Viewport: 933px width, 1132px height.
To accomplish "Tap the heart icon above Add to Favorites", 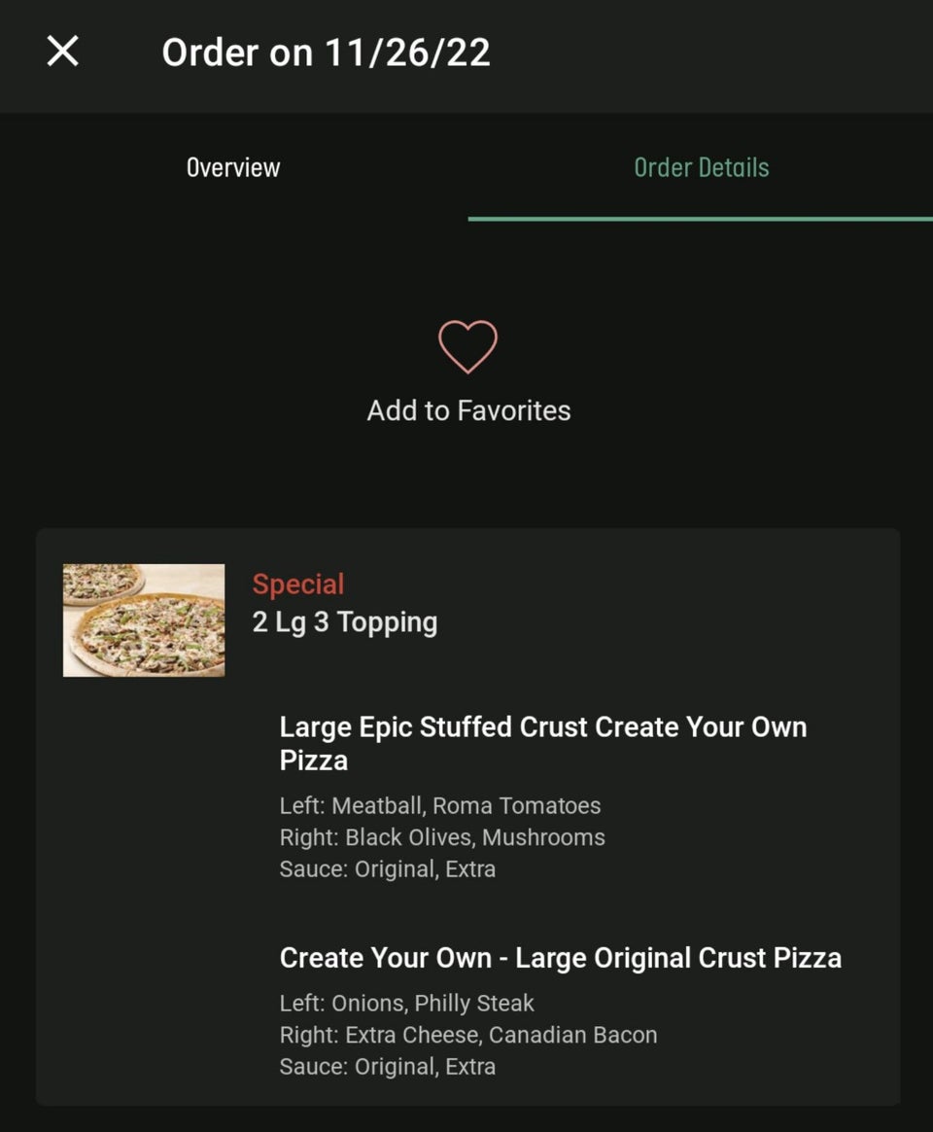I will coord(469,346).
